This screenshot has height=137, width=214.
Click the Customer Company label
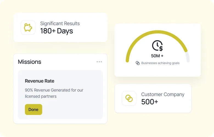click(163, 94)
